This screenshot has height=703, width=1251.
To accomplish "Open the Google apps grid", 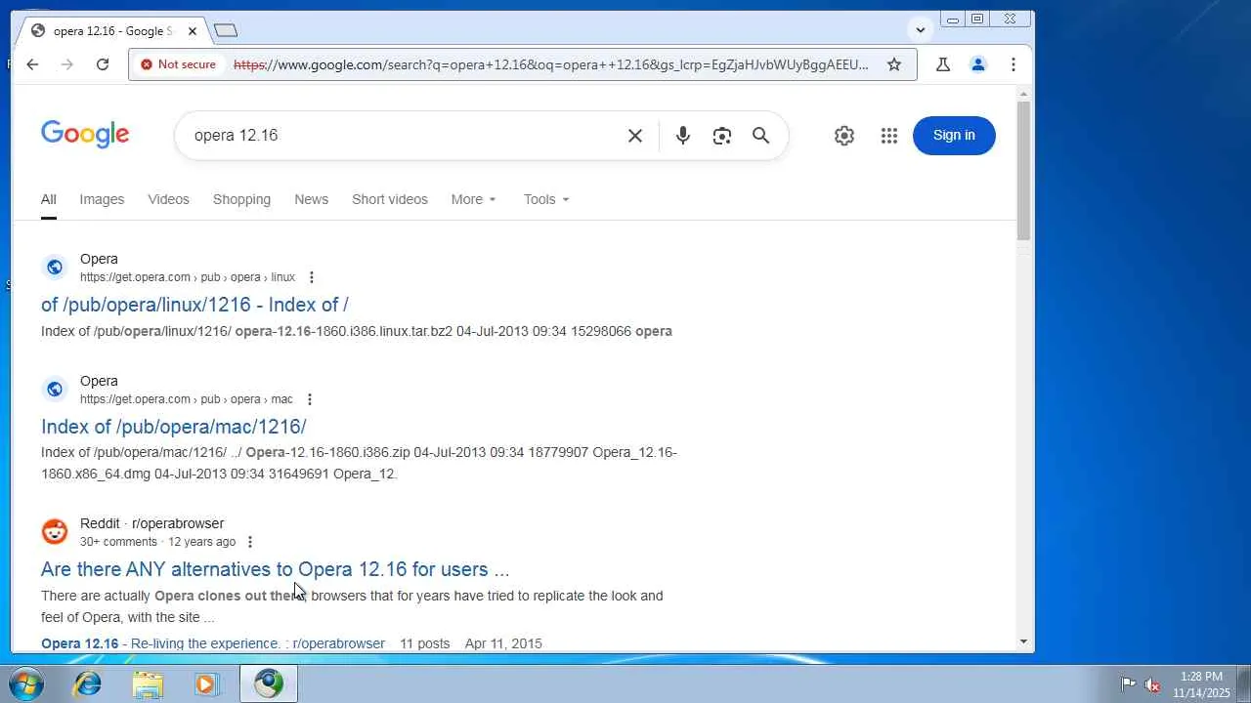I will point(888,136).
